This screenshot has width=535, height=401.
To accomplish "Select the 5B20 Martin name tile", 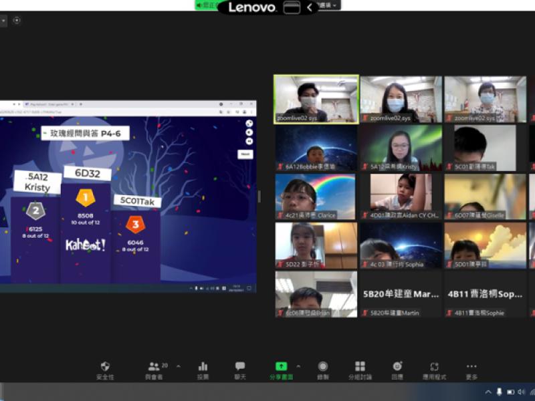I will tap(401, 294).
